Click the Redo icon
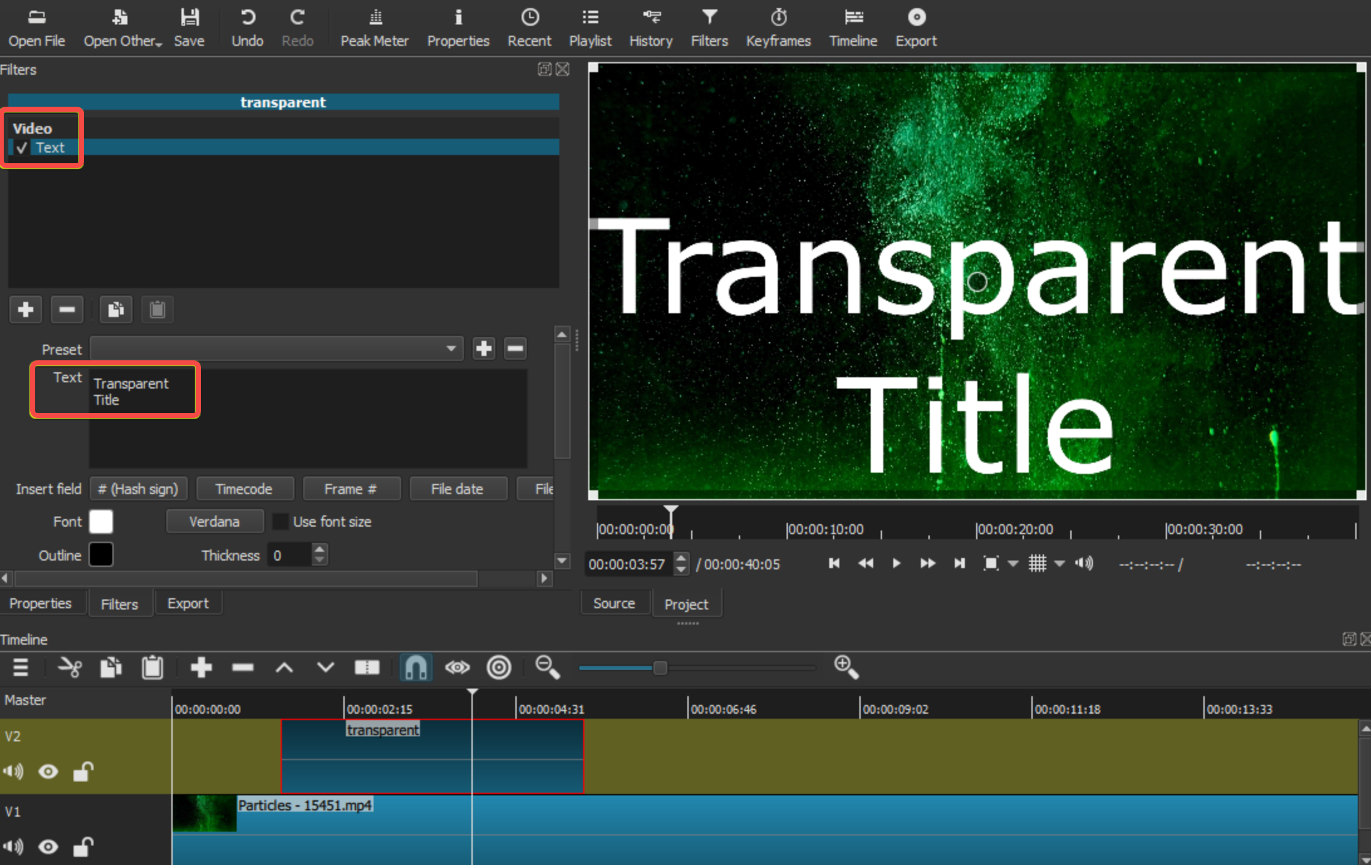Image resolution: width=1371 pixels, height=865 pixels. (297, 28)
